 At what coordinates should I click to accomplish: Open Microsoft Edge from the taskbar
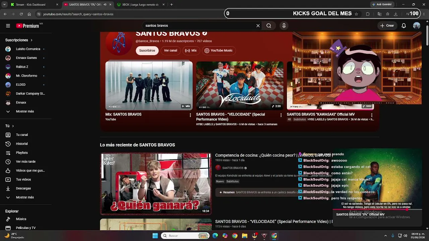215,236
